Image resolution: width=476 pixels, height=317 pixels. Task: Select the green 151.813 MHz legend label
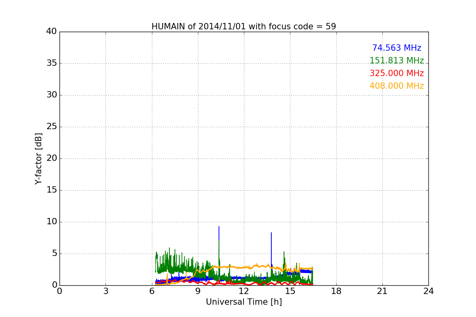coord(397,61)
